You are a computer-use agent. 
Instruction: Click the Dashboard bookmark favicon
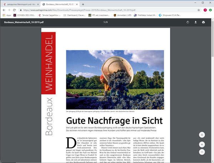click(65, 15)
